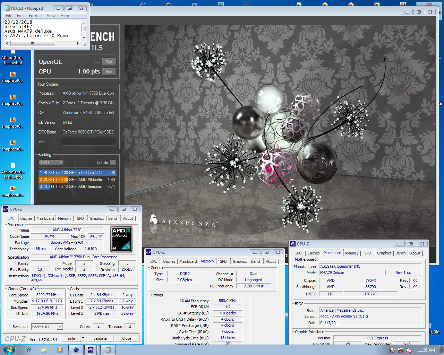Open the Notepad Help menu
Screen dimensions: 444x355
click(x=65, y=16)
